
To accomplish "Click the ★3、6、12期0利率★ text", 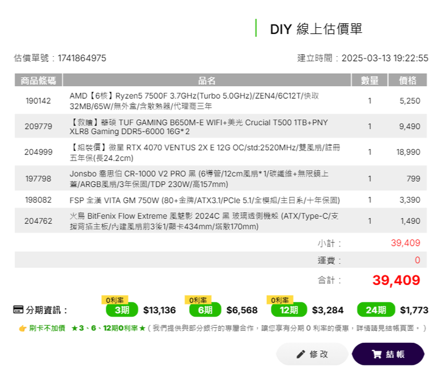I will click(109, 328).
